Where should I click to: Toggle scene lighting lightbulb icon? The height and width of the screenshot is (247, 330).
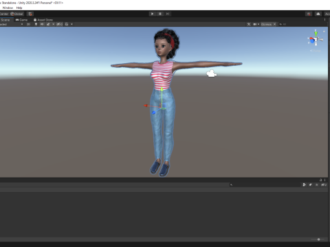coord(36,24)
